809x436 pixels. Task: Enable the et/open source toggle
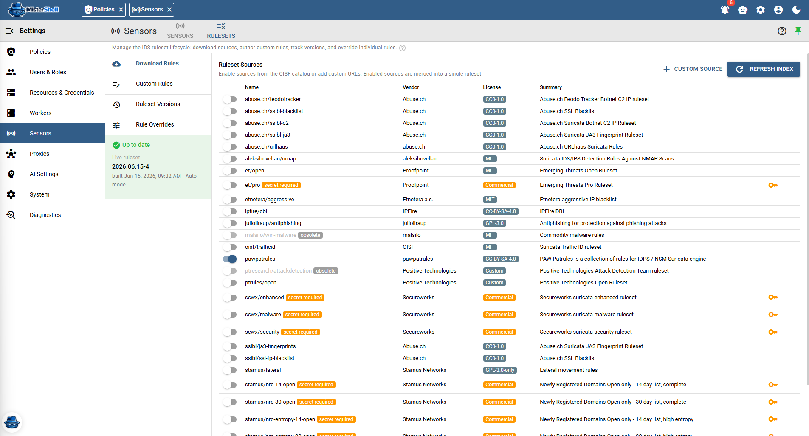point(230,171)
